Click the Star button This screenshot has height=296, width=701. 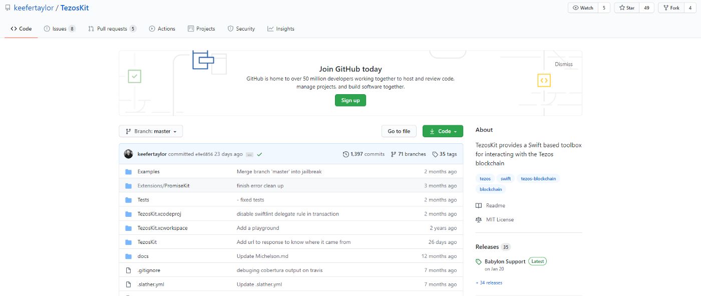tap(627, 8)
